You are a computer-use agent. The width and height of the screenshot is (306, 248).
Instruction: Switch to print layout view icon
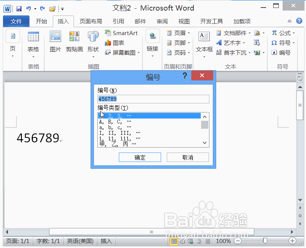coord(174,241)
